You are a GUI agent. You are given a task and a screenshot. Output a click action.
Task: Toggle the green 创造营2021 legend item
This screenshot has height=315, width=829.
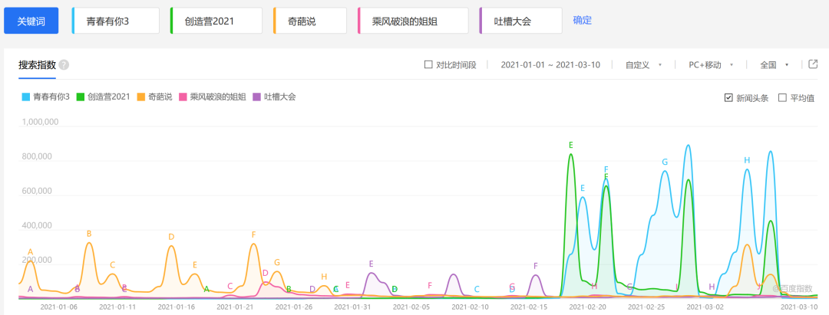[104, 97]
